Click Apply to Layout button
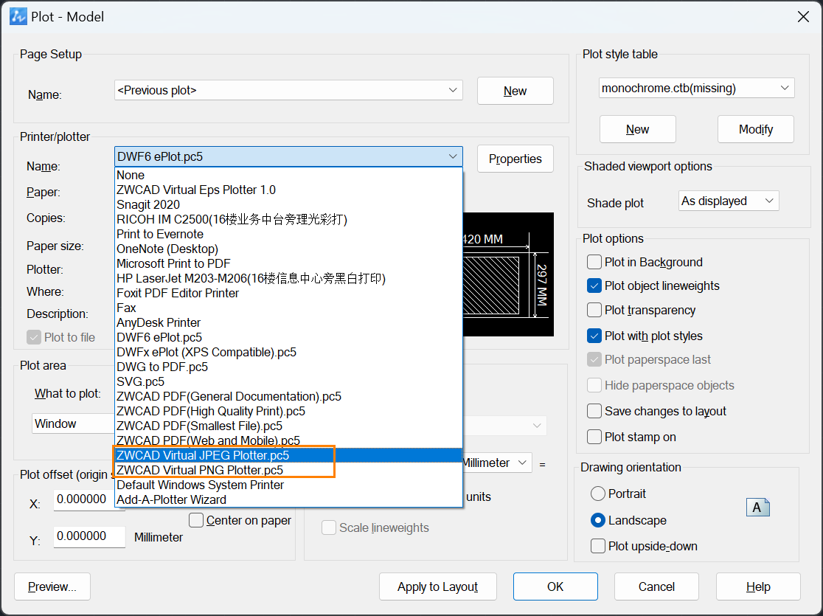 coord(438,586)
